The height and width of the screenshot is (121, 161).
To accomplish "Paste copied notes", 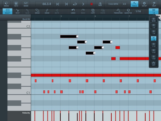I will click(103, 11).
